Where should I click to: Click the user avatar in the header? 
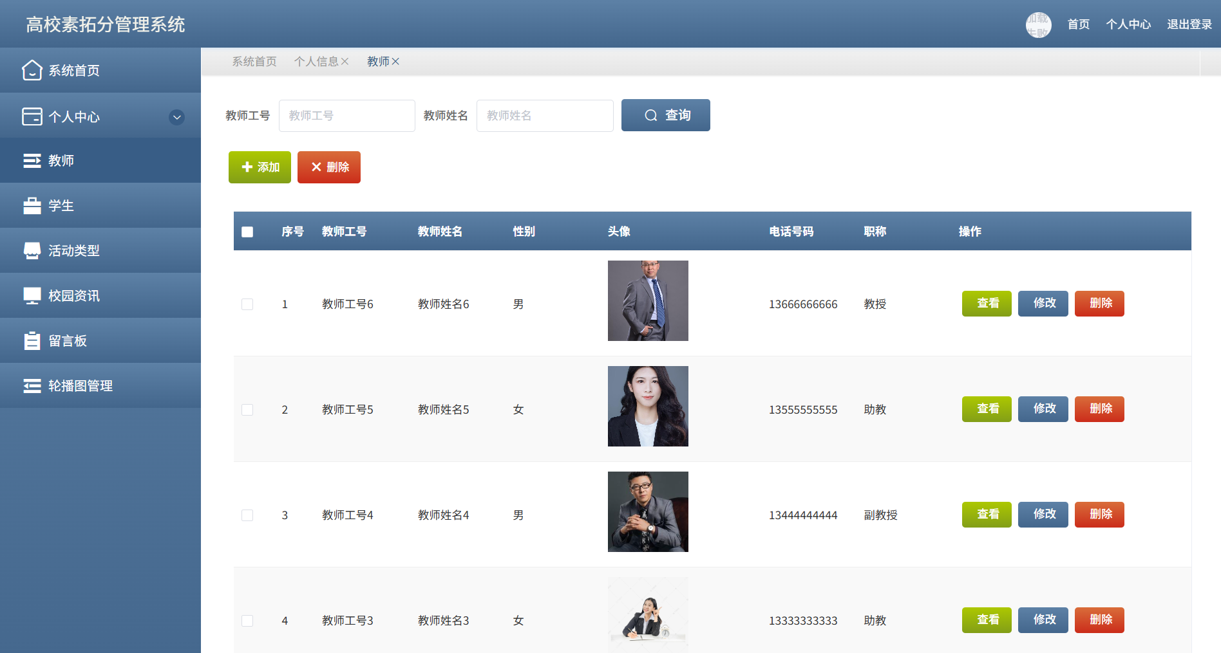point(1038,24)
